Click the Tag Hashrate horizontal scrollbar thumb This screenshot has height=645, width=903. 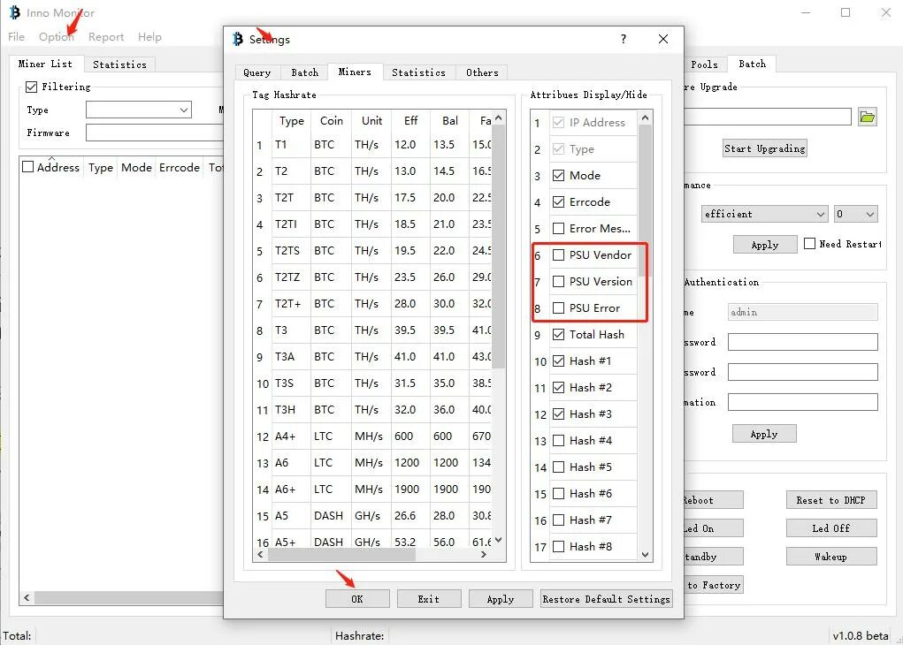341,555
